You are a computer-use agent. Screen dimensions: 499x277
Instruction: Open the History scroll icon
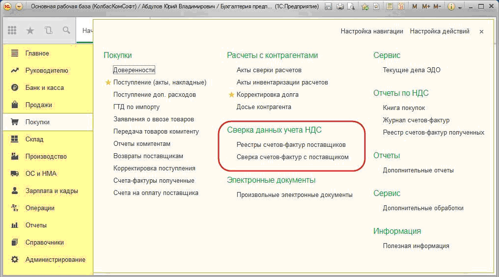[48, 30]
